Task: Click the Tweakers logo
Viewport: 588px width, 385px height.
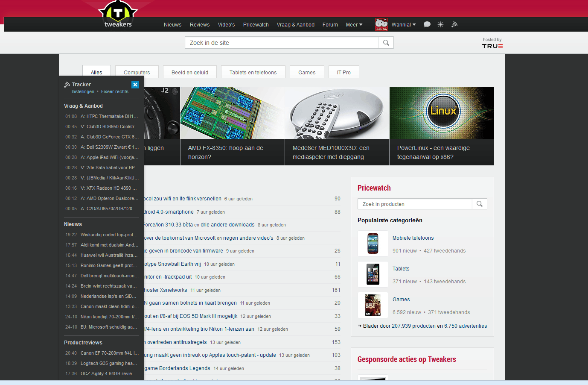Action: click(x=118, y=15)
